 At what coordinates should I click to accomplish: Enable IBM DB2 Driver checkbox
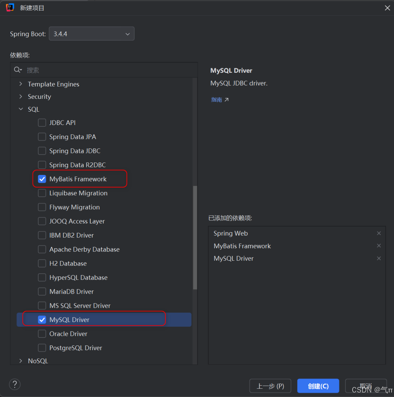[x=42, y=235]
